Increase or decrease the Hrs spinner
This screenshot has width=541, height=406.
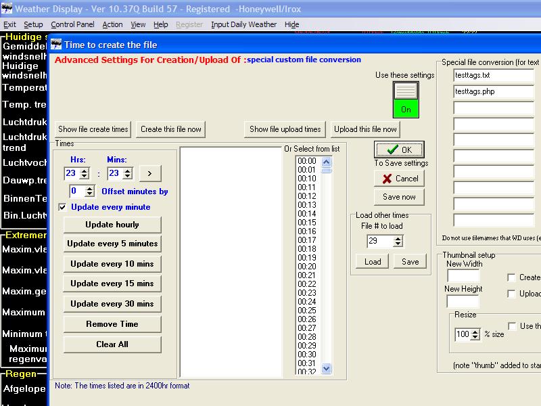(x=84, y=173)
